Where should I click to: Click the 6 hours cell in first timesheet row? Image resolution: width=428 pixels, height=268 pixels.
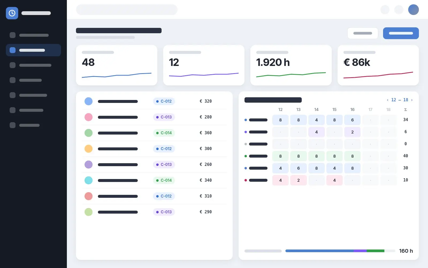click(352, 120)
